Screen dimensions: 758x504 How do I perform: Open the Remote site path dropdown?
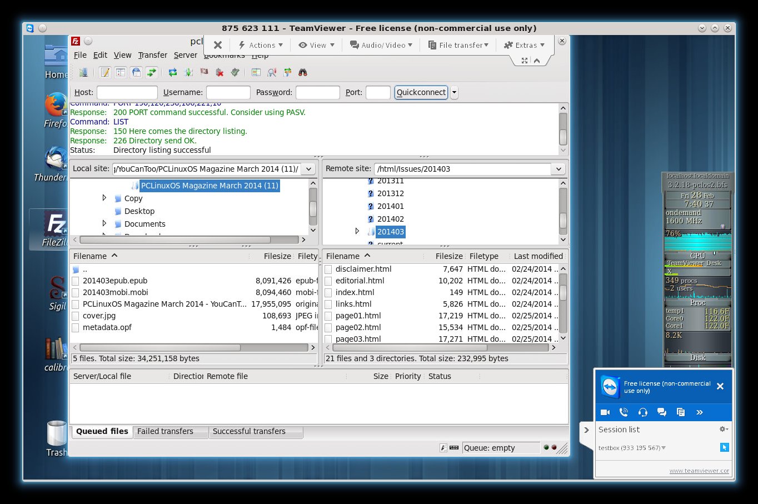[x=558, y=169]
